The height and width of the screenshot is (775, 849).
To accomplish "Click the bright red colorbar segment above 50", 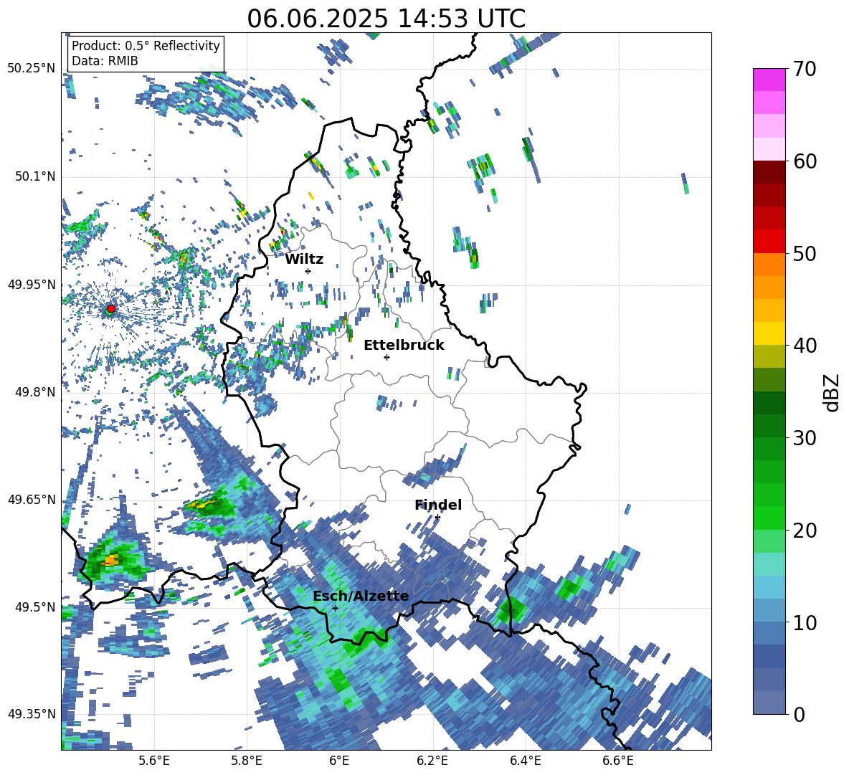I will [x=769, y=242].
